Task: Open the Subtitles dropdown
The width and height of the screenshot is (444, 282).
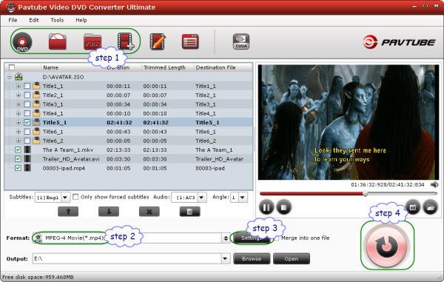Action: point(65,198)
